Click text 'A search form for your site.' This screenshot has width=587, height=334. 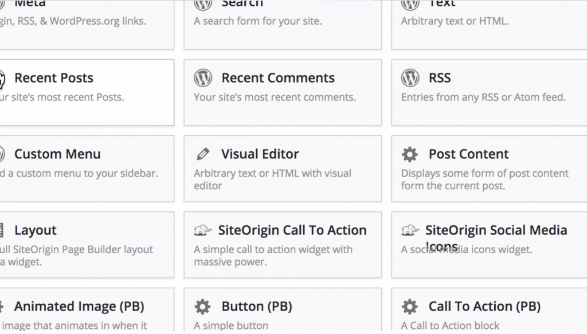pyautogui.click(x=257, y=21)
